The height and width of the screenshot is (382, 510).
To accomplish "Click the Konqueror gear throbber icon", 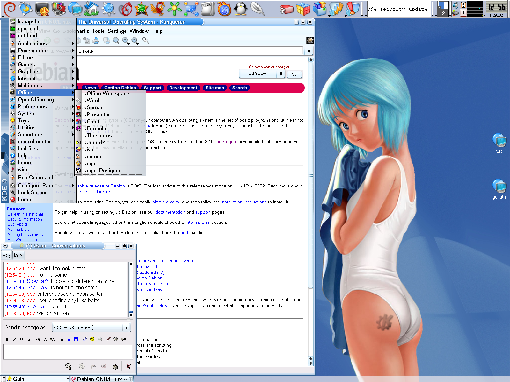I will pyautogui.click(x=310, y=40).
